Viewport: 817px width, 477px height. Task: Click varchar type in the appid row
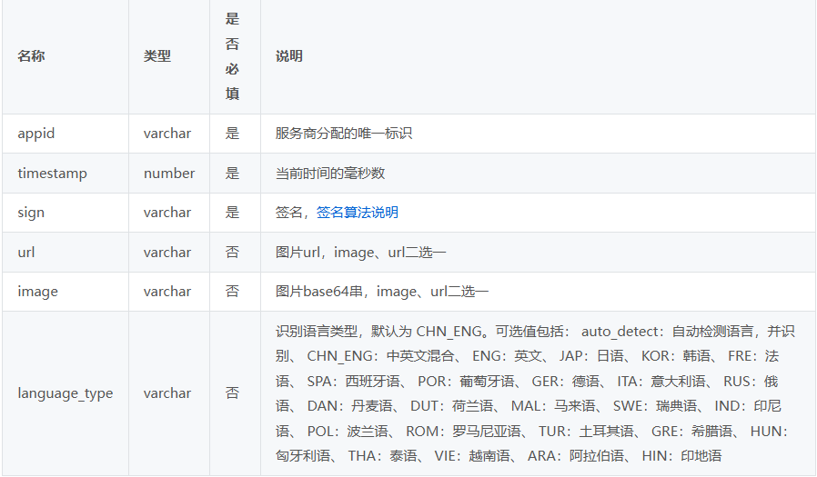coord(167,134)
